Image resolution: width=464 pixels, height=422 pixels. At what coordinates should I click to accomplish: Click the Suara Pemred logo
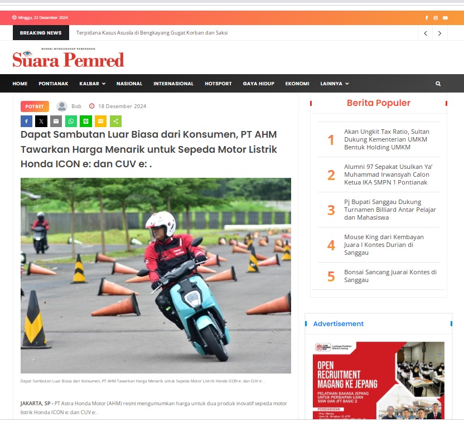point(69,59)
